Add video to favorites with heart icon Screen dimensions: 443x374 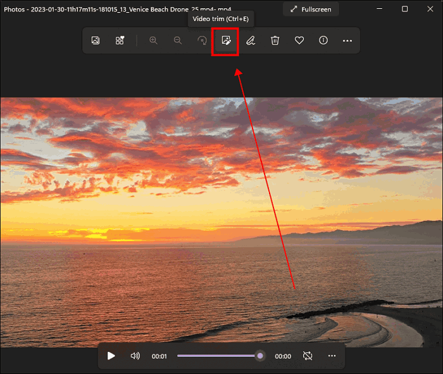tap(299, 41)
